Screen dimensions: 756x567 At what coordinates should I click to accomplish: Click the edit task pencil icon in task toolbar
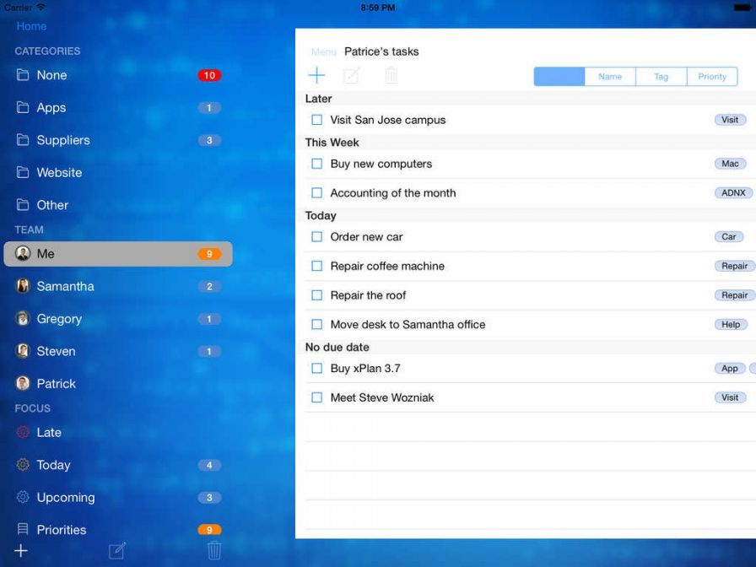pos(352,76)
